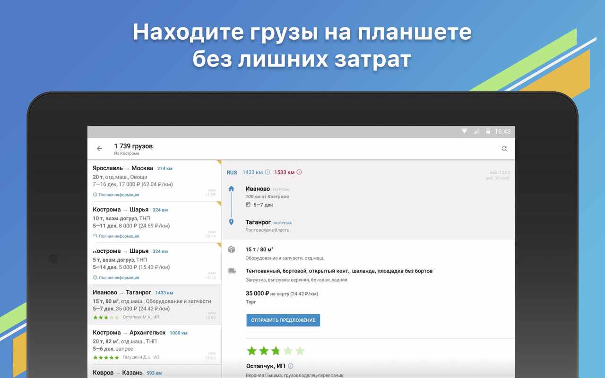
Task: Tap 5—6 дек, запрос line
Action: coord(113,349)
